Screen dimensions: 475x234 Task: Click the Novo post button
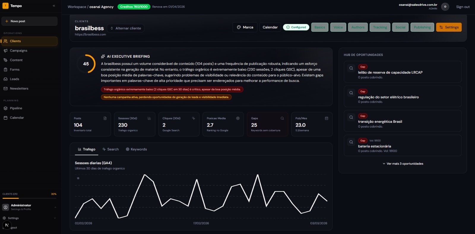tap(29, 21)
